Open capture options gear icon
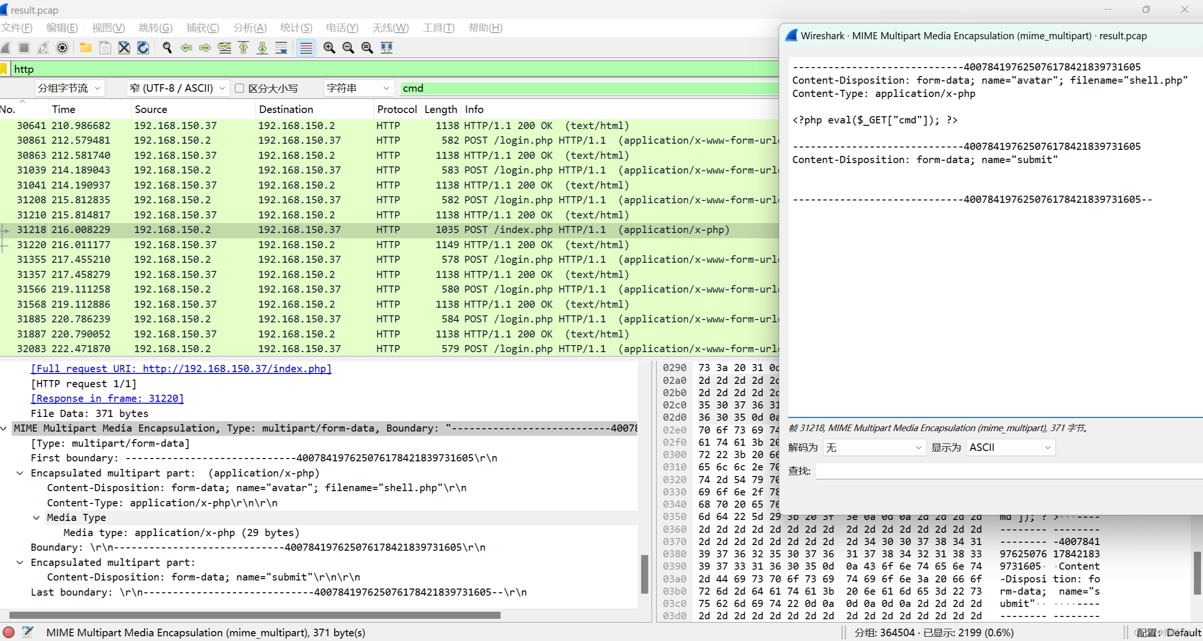 click(x=62, y=48)
